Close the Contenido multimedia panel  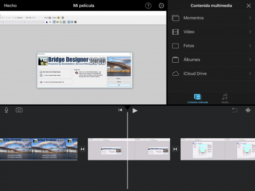click(248, 6)
